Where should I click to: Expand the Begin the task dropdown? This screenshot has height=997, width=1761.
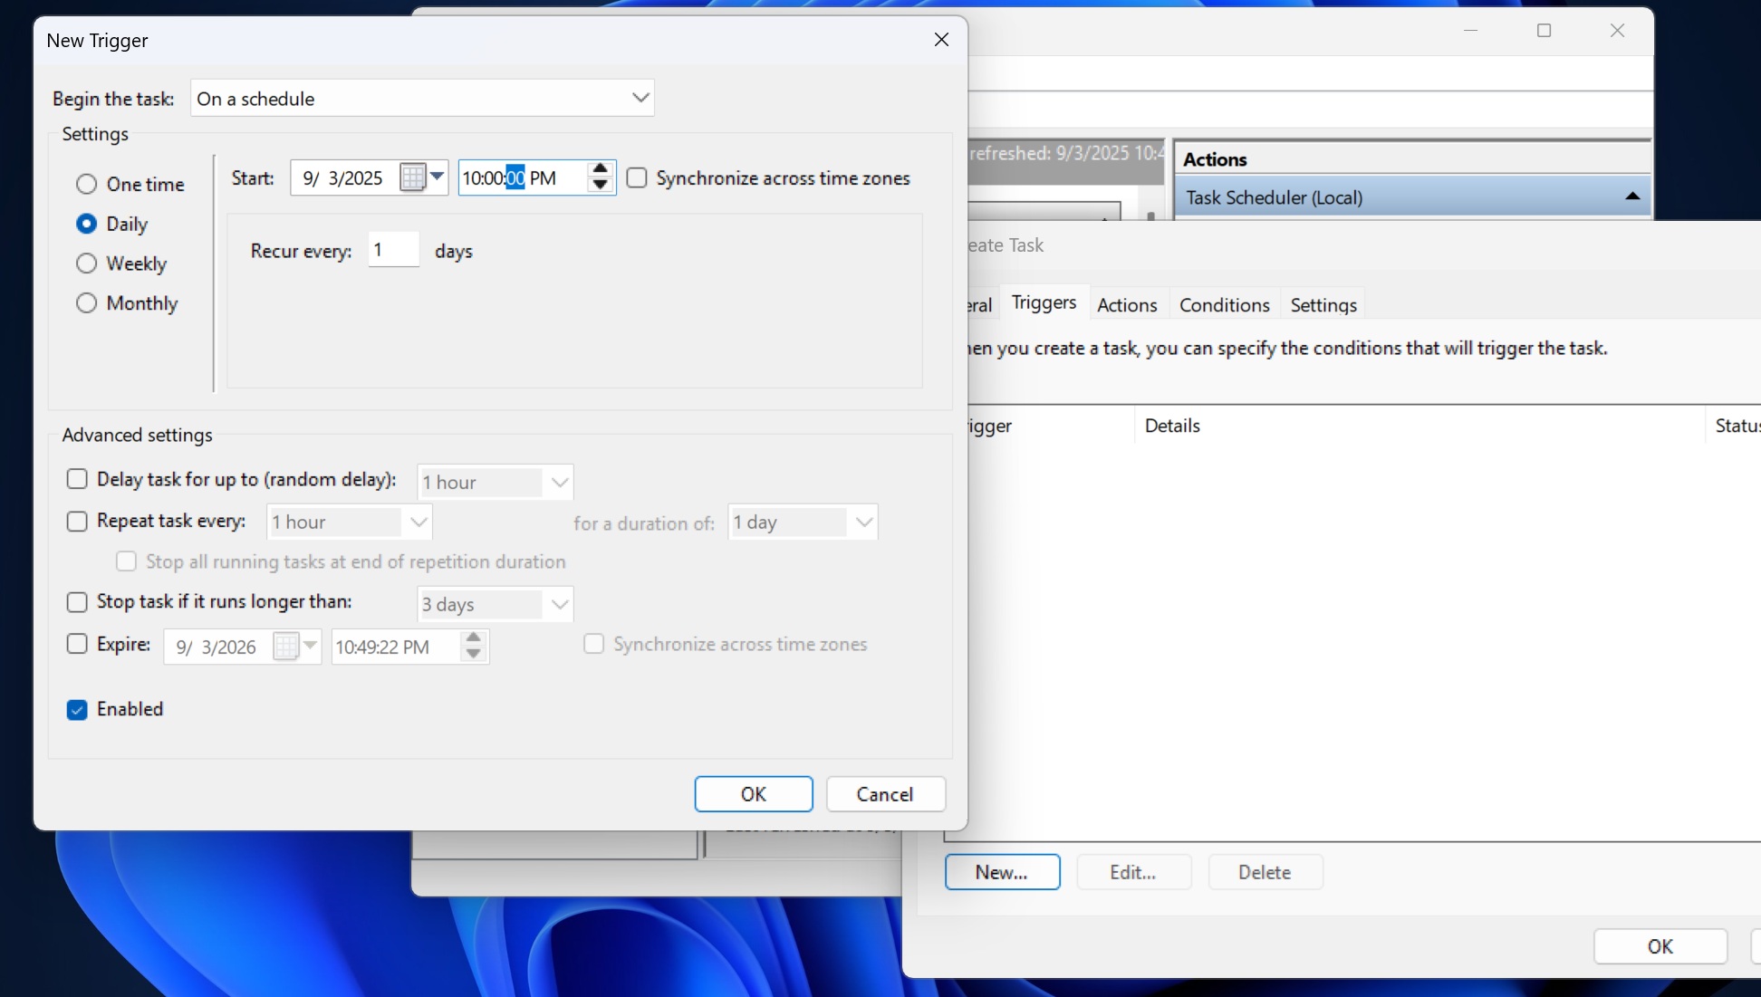point(640,98)
